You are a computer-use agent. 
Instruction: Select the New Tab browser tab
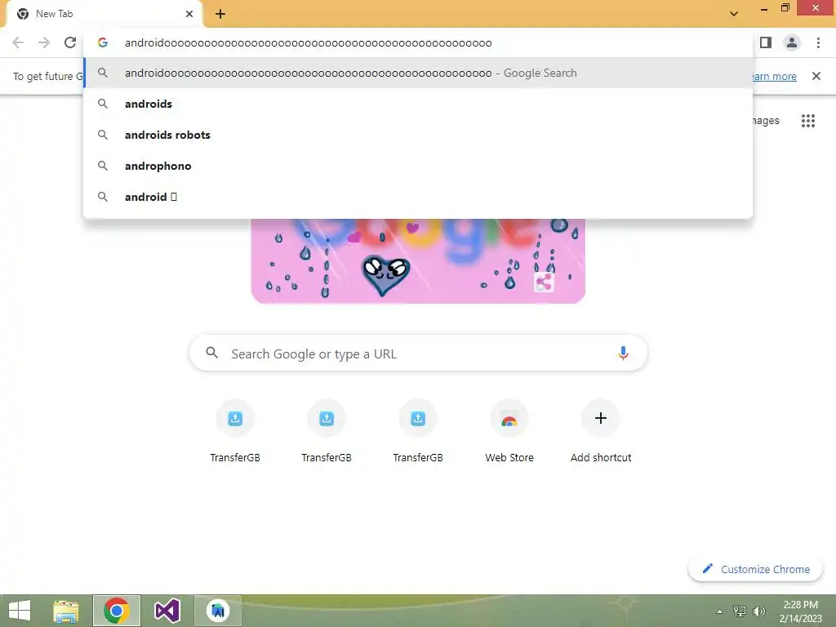pos(104,14)
